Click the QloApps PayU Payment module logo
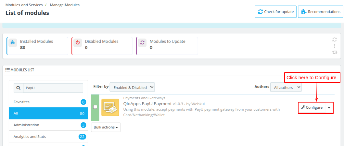 110,107
